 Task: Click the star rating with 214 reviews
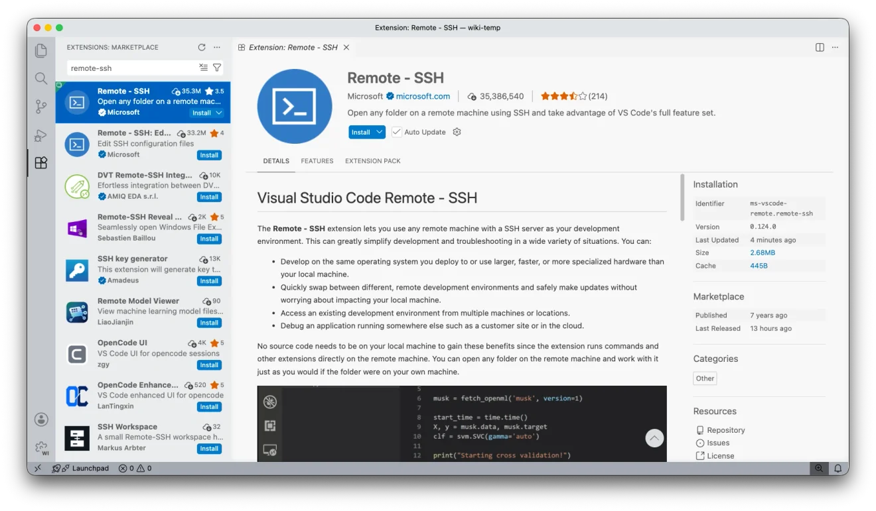574,96
